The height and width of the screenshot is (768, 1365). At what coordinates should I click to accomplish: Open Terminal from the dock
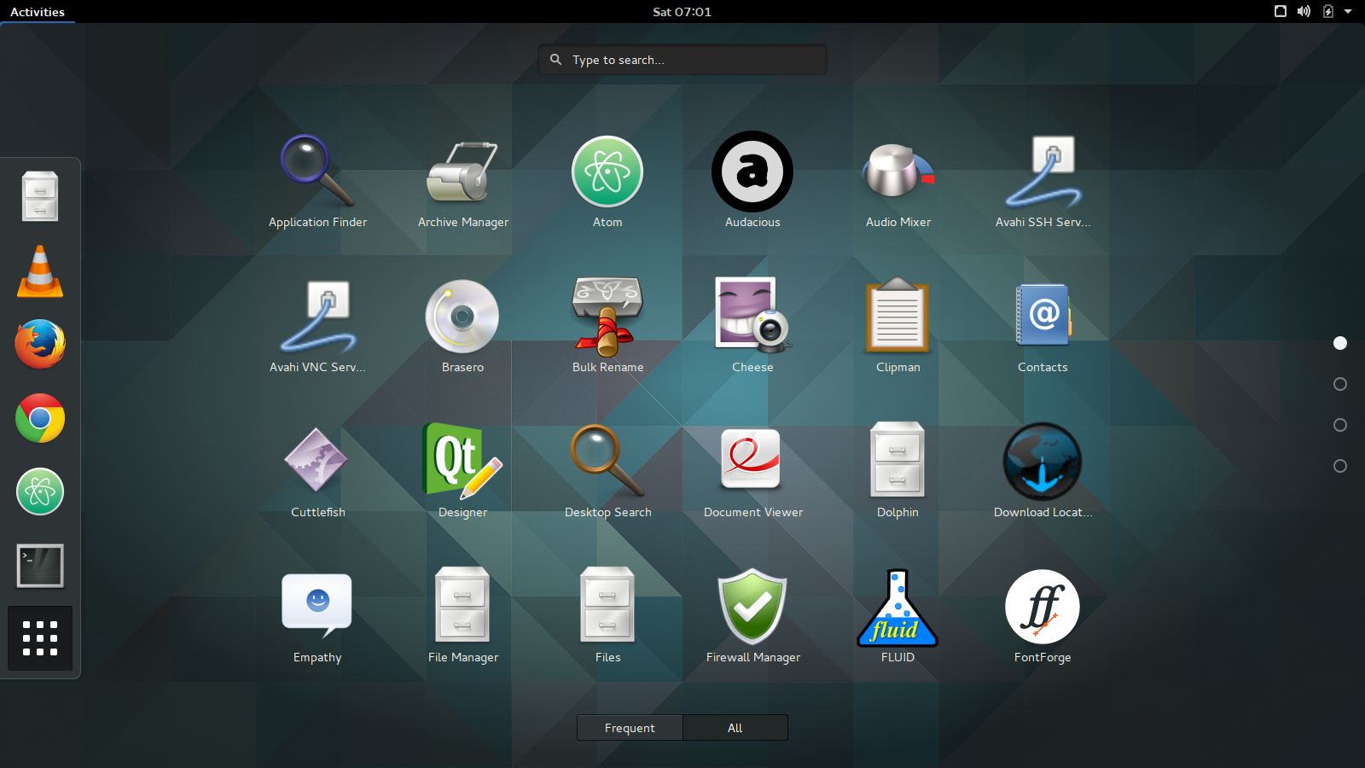click(40, 566)
